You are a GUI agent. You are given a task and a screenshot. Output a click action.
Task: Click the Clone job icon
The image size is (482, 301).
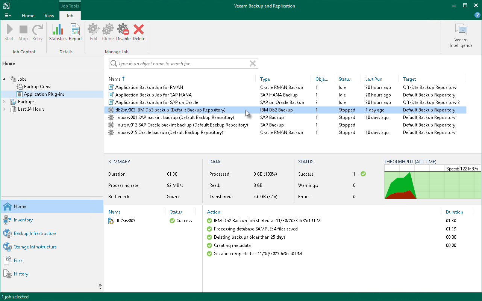point(108,32)
